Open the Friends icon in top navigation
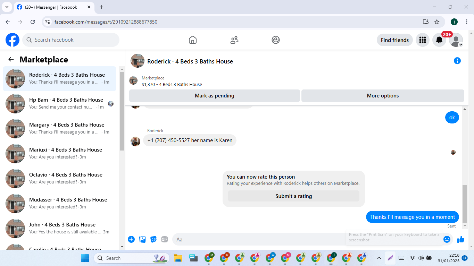Screen dimensions: 474x266 234,40
